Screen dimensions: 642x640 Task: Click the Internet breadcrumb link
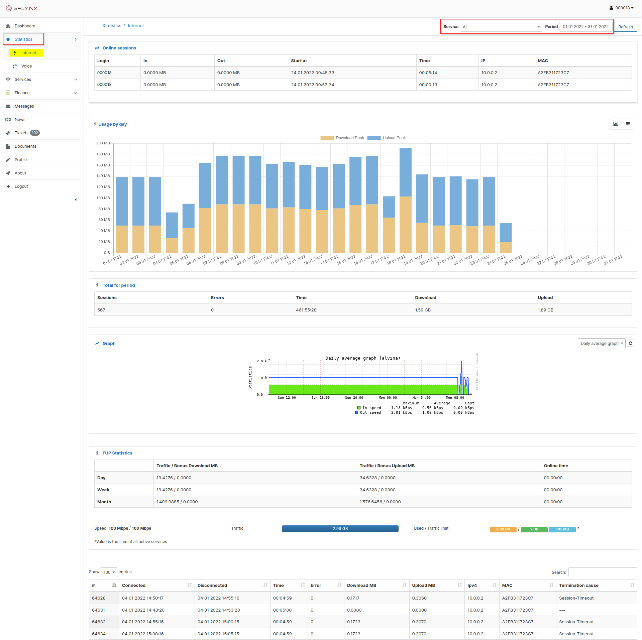pos(136,26)
